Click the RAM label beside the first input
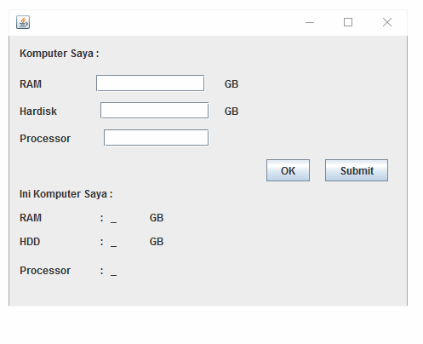Viewport: 423px width, 344px height. pyautogui.click(x=31, y=84)
